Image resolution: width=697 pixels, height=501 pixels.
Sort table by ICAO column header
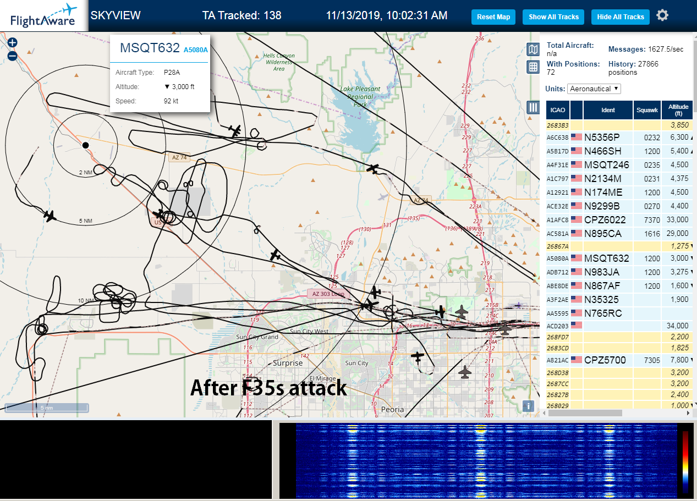tap(558, 110)
